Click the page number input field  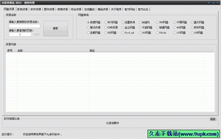coord(20,35)
